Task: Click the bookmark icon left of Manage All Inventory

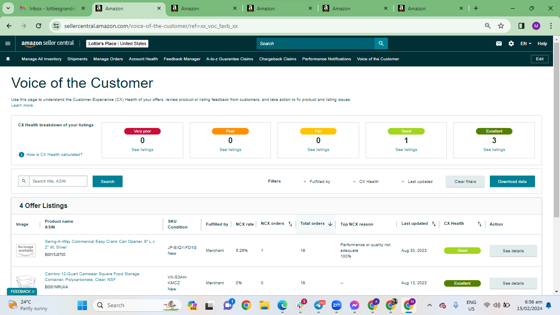Action: pyautogui.click(x=8, y=59)
